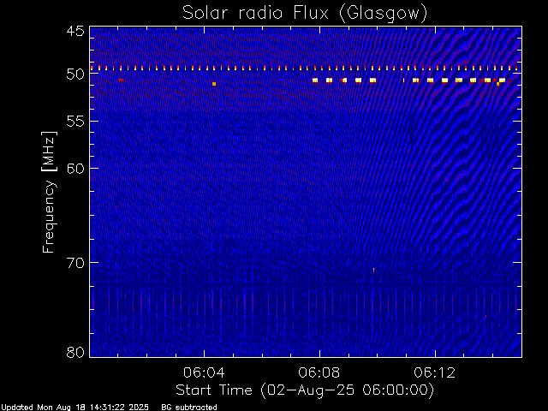
Task: Click the 'Updated Mon Aug 18 14:31:22 2025' text
Action: pyautogui.click(x=74, y=408)
